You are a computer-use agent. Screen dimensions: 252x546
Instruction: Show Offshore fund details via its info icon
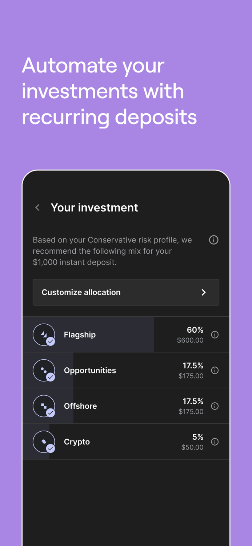pyautogui.click(x=215, y=406)
